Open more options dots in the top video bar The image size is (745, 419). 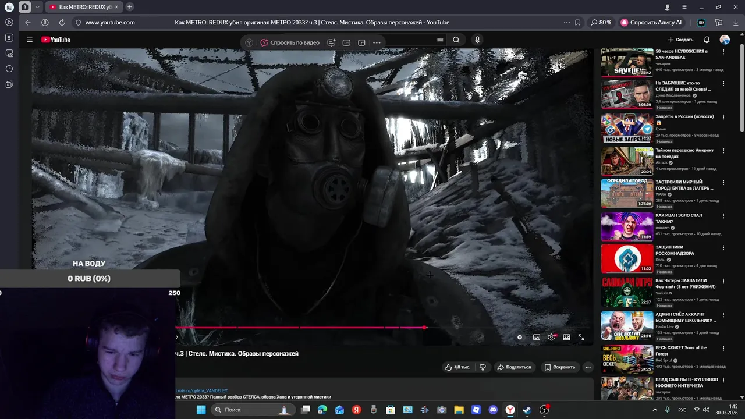pos(377,42)
